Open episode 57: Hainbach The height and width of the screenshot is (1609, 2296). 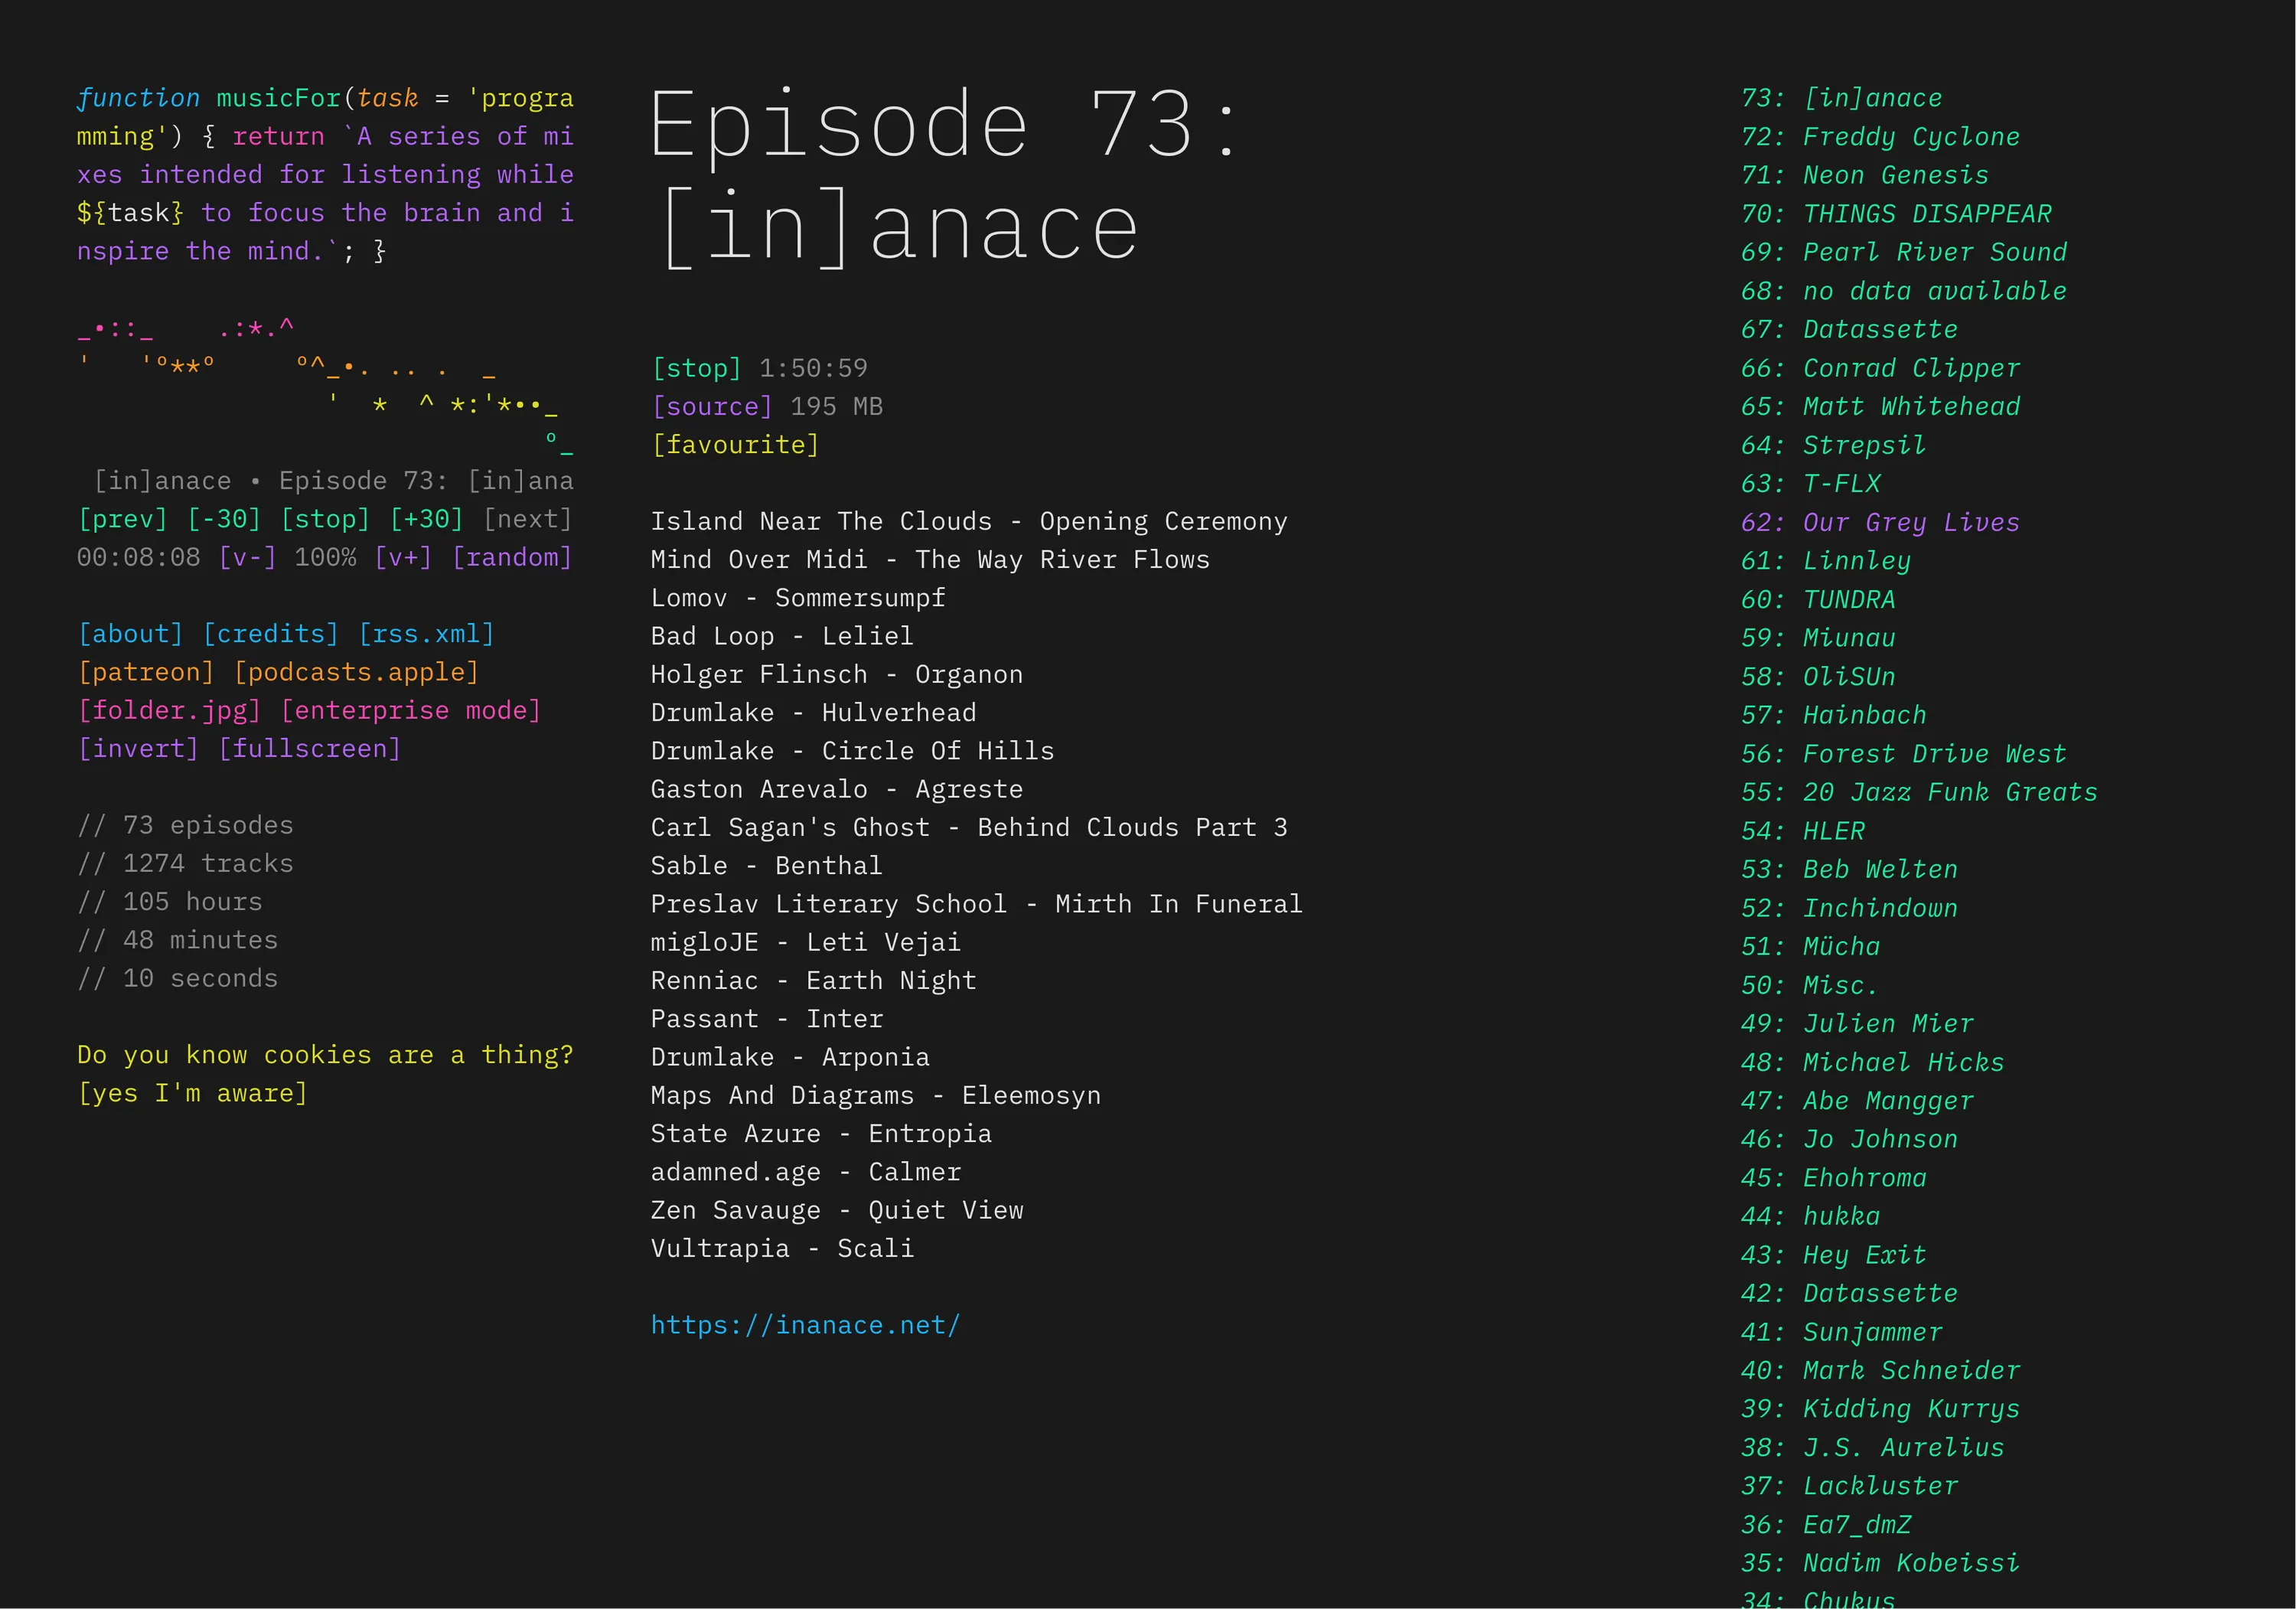1834,715
